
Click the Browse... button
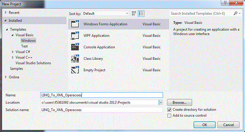click(179, 103)
